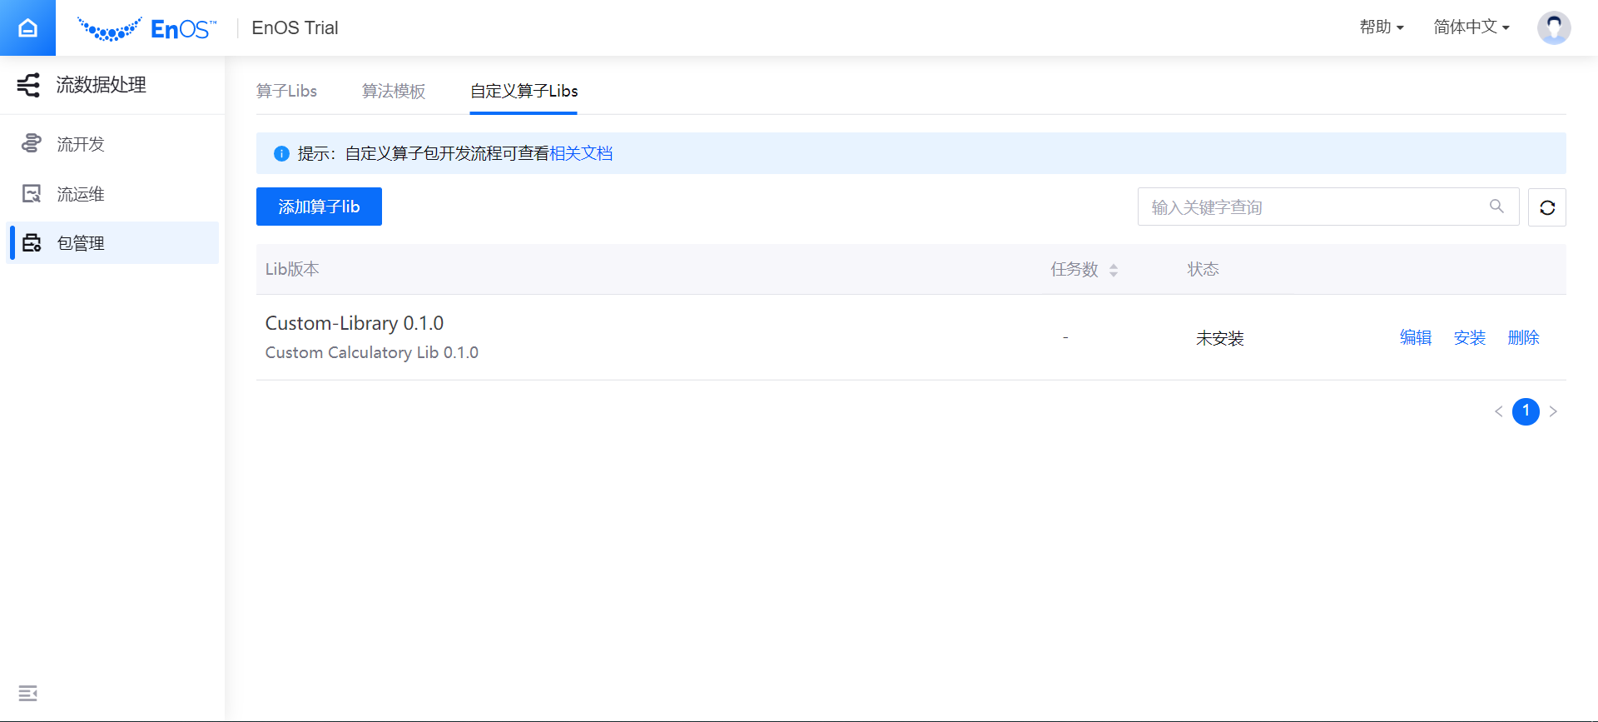1598x722 pixels.
Task: Select the 自定义算子Libs tab
Action: pos(524,91)
